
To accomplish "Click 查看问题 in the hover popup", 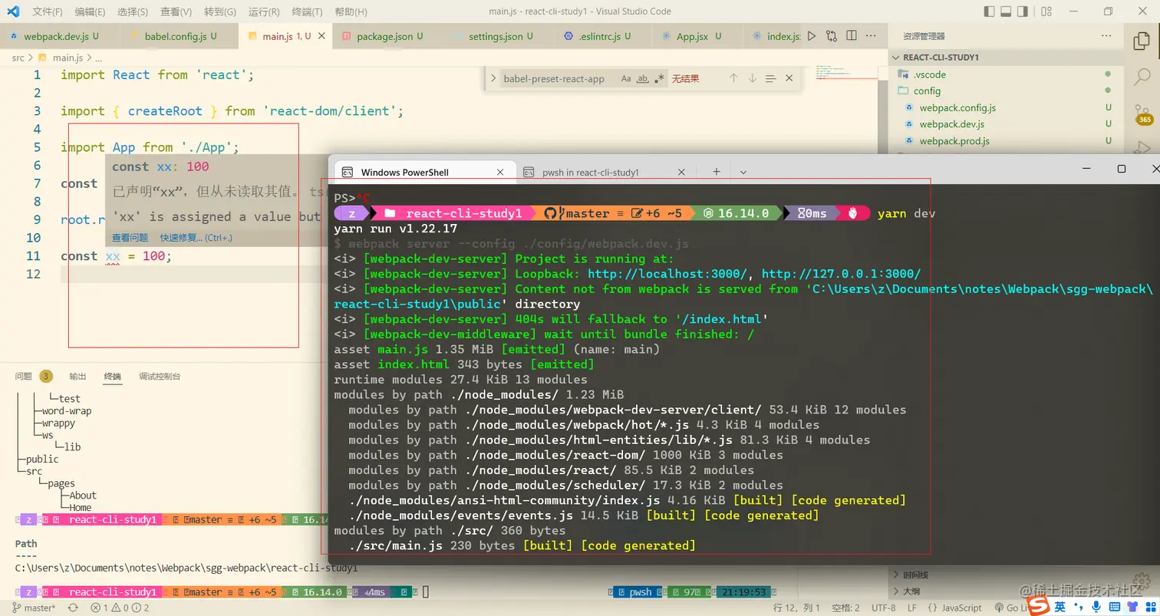I will [130, 238].
